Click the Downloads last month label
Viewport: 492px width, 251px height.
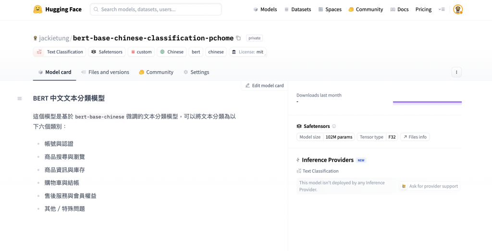pyautogui.click(x=319, y=95)
